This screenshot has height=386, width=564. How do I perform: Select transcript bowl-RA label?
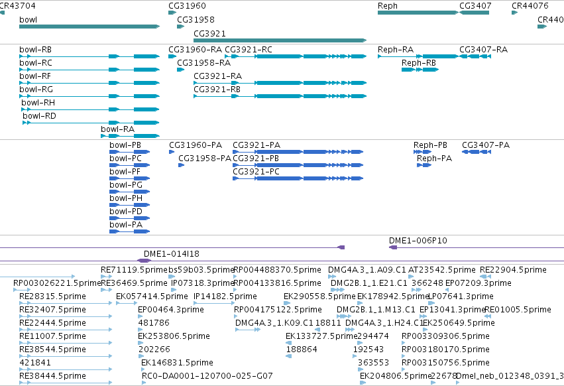click(117, 129)
